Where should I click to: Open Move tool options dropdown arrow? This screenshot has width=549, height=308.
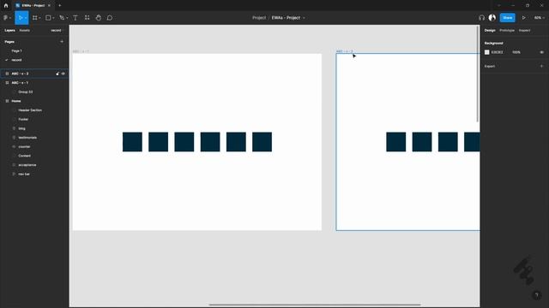point(26,18)
